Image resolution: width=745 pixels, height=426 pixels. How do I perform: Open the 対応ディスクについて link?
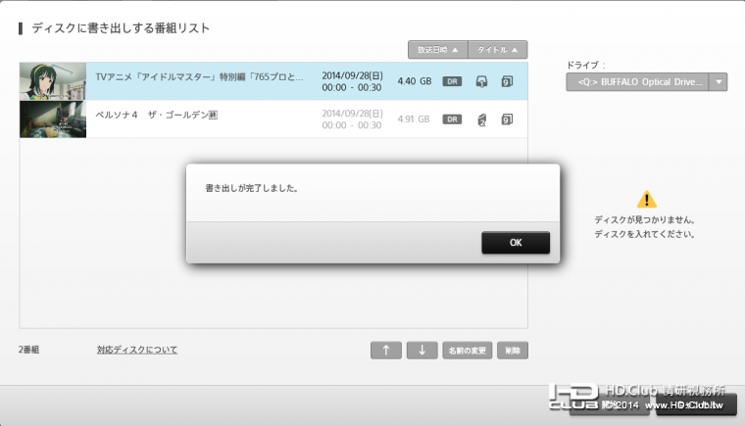(x=136, y=350)
